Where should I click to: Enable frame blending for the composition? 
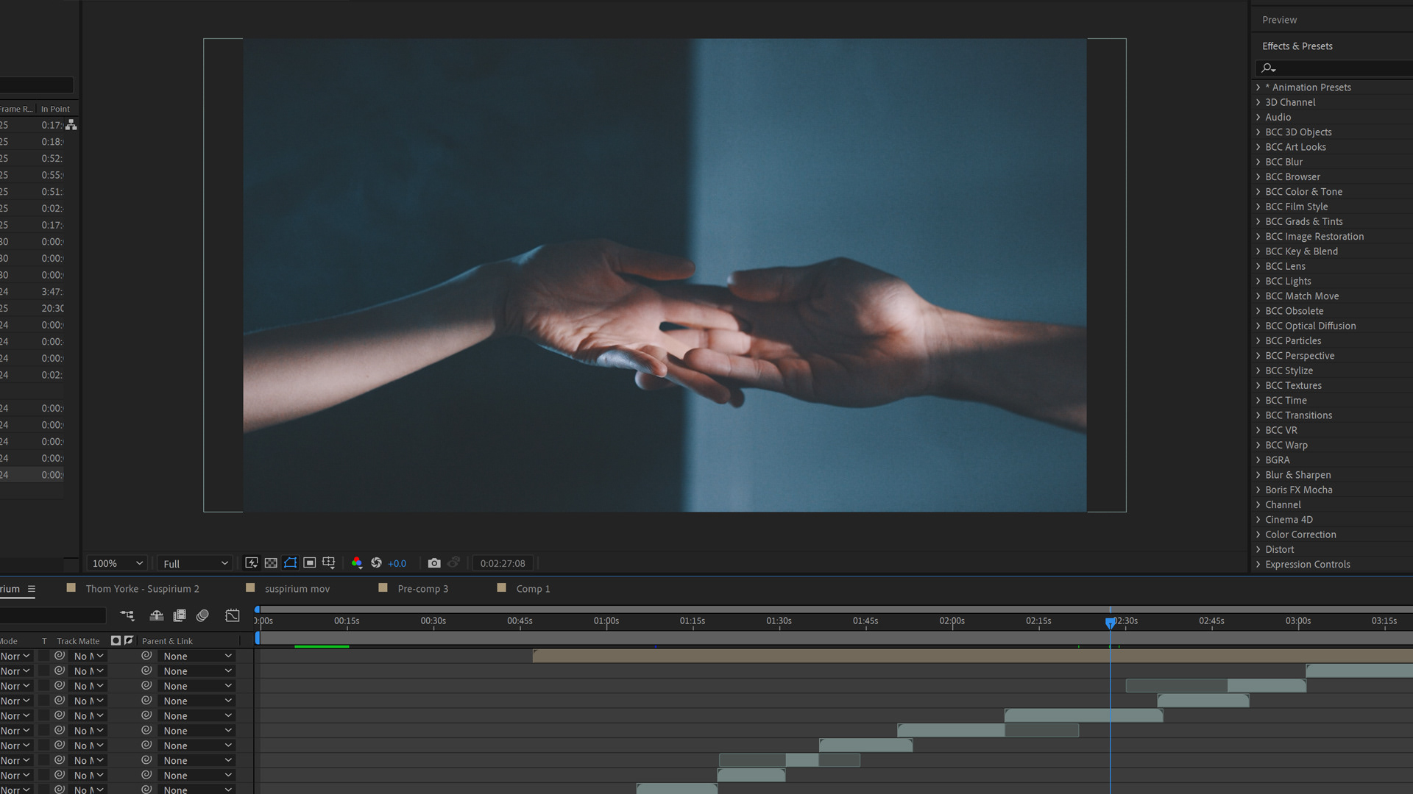[179, 615]
